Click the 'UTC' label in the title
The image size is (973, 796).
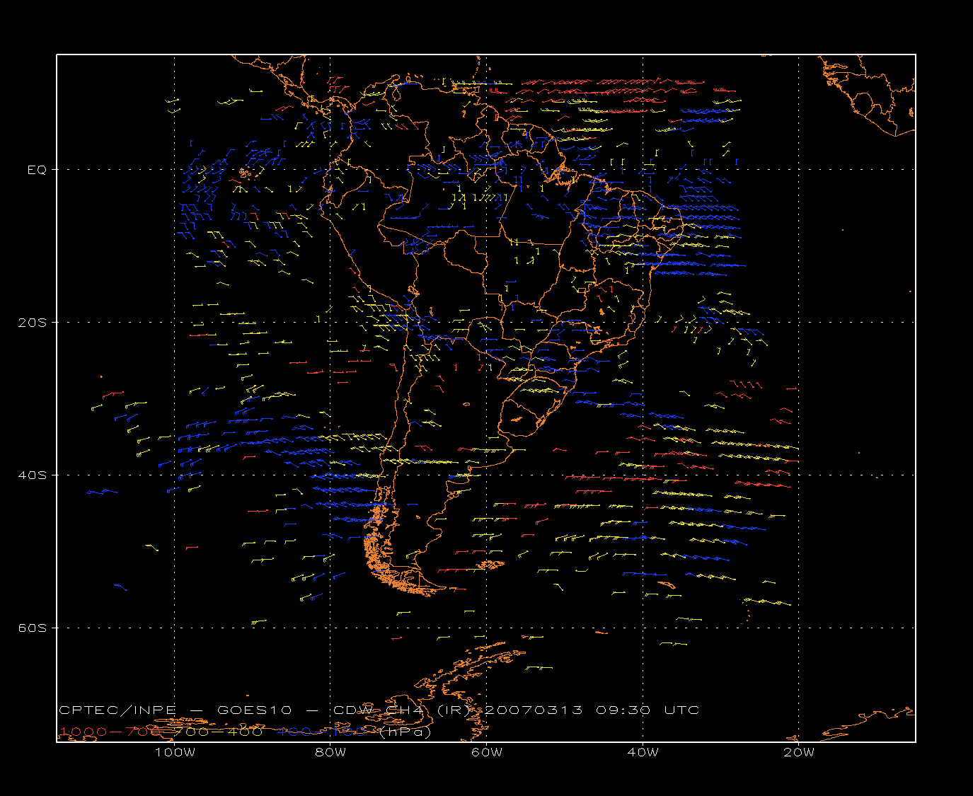(x=681, y=710)
